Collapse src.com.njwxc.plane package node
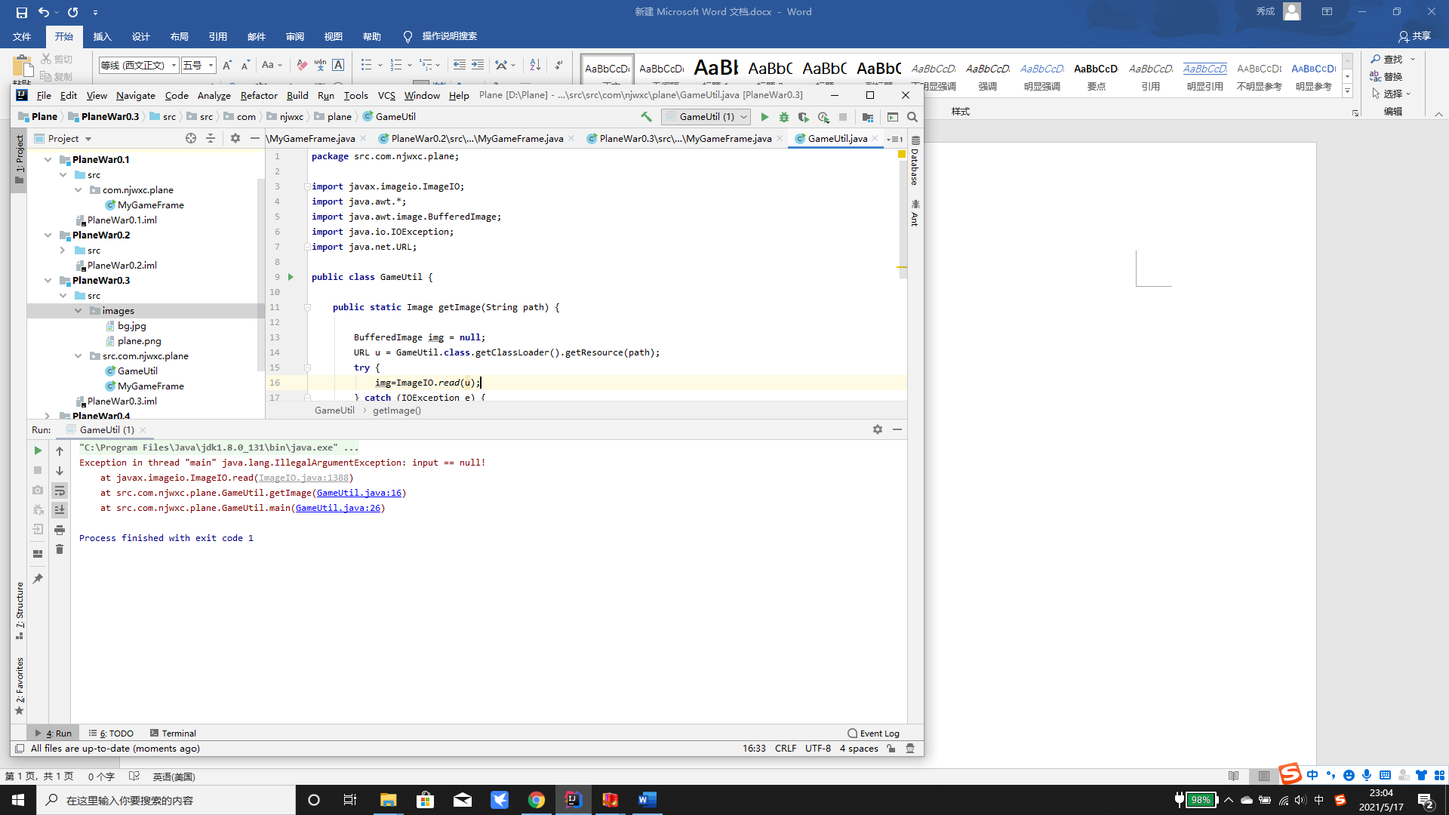Screen dimensions: 1449x815 click(x=78, y=356)
